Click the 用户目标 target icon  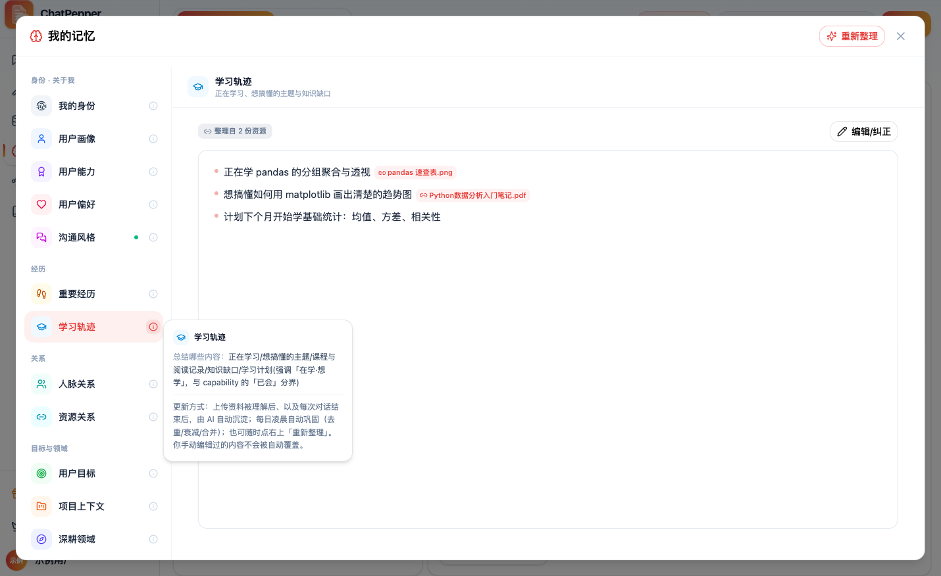41,473
